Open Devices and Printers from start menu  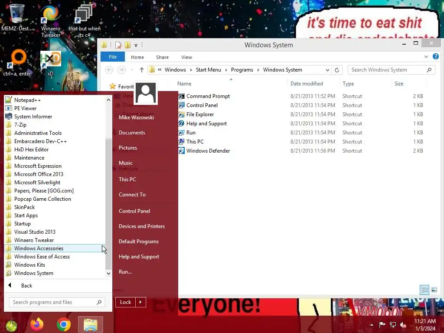[142, 226]
